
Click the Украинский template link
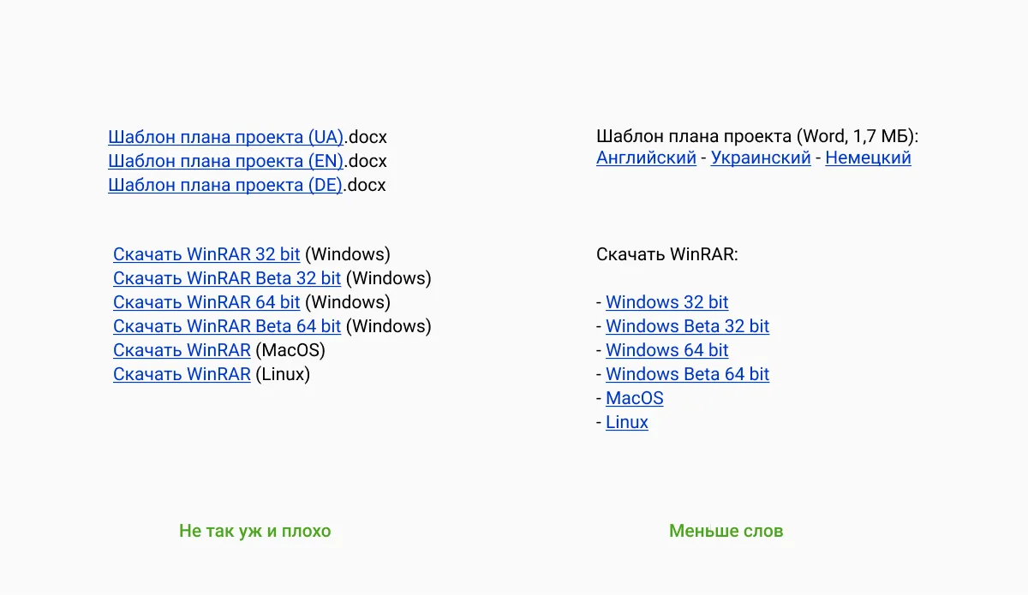(x=761, y=158)
